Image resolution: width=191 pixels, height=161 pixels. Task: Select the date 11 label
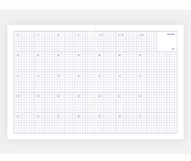click(x=18, y=76)
